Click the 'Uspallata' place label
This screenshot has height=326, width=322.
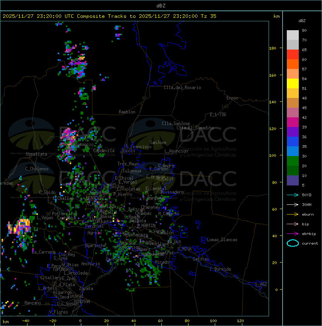pos(36,154)
